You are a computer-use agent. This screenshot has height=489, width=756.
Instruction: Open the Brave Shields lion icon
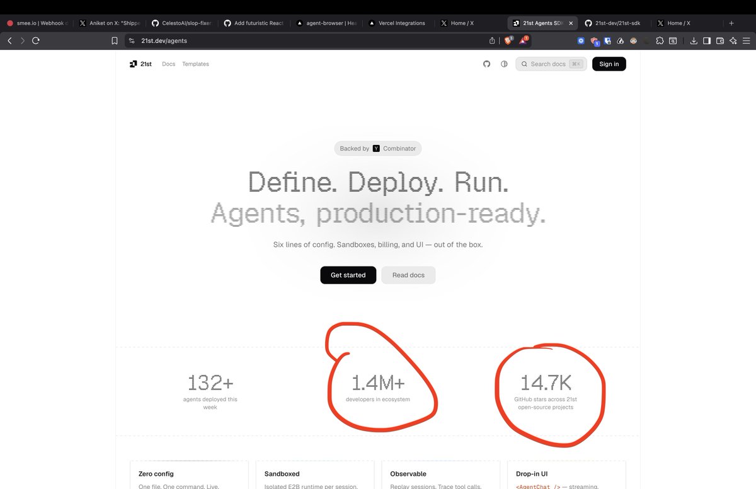pyautogui.click(x=508, y=40)
